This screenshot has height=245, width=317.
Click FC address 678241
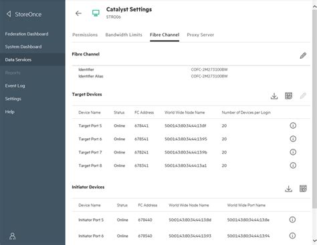click(x=141, y=152)
